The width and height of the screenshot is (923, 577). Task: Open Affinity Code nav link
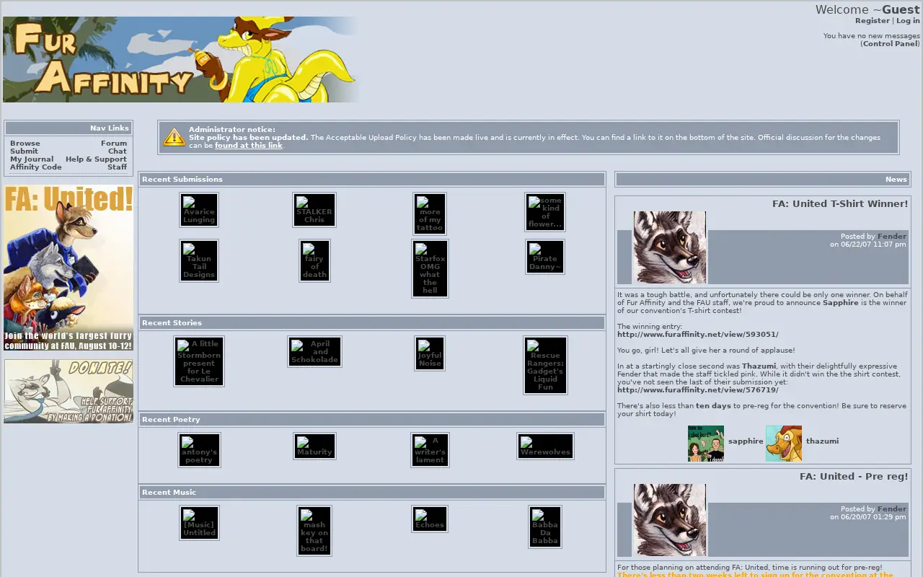[x=36, y=167]
